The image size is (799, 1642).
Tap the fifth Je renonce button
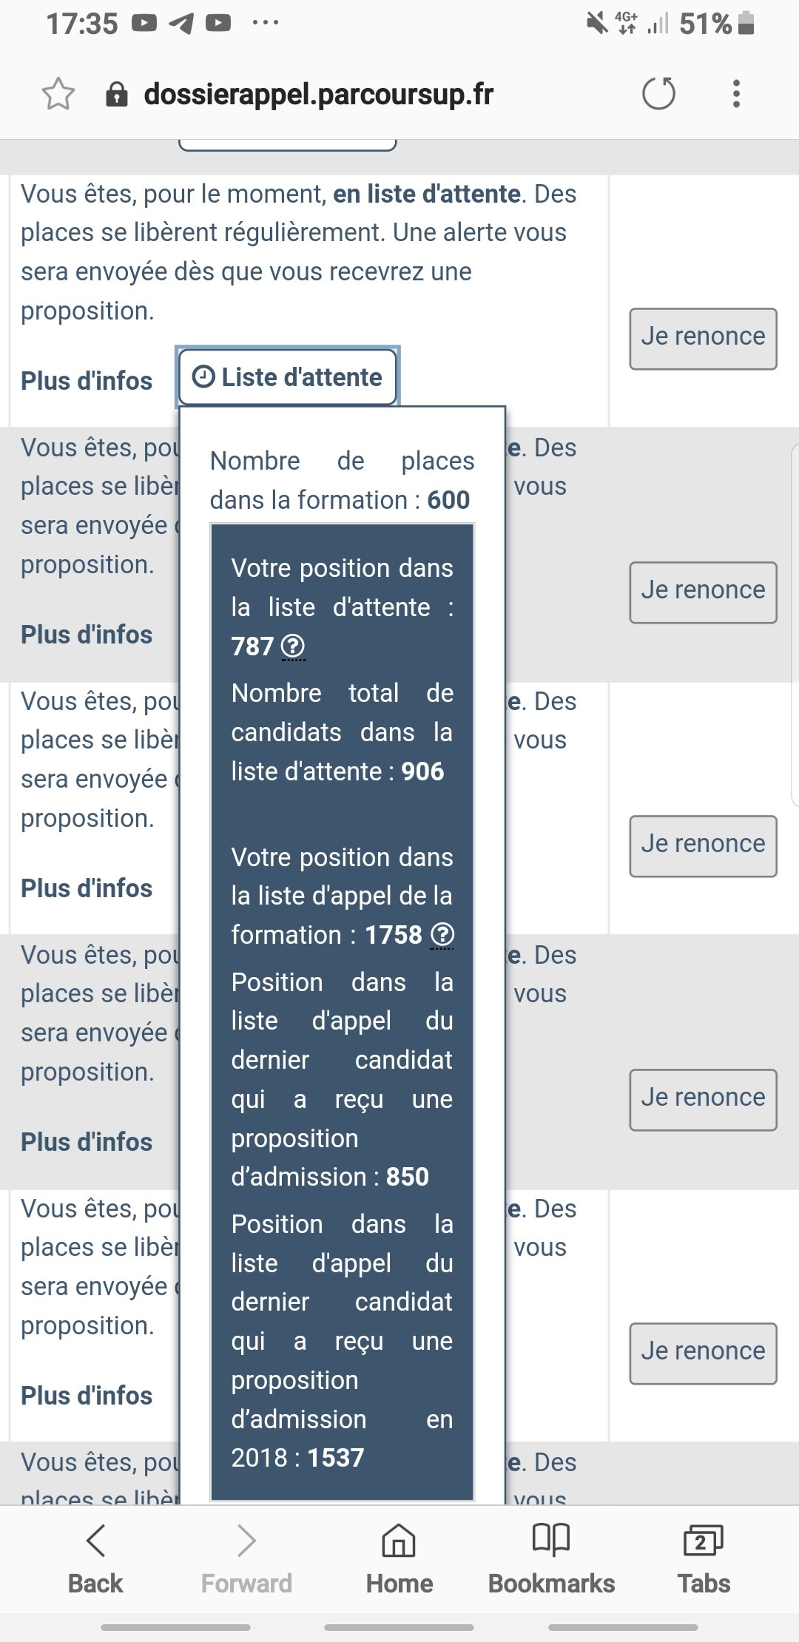tap(703, 1353)
